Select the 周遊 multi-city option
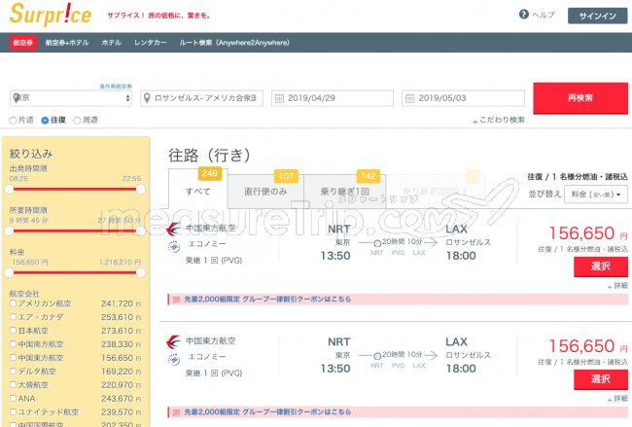 [x=77, y=121]
